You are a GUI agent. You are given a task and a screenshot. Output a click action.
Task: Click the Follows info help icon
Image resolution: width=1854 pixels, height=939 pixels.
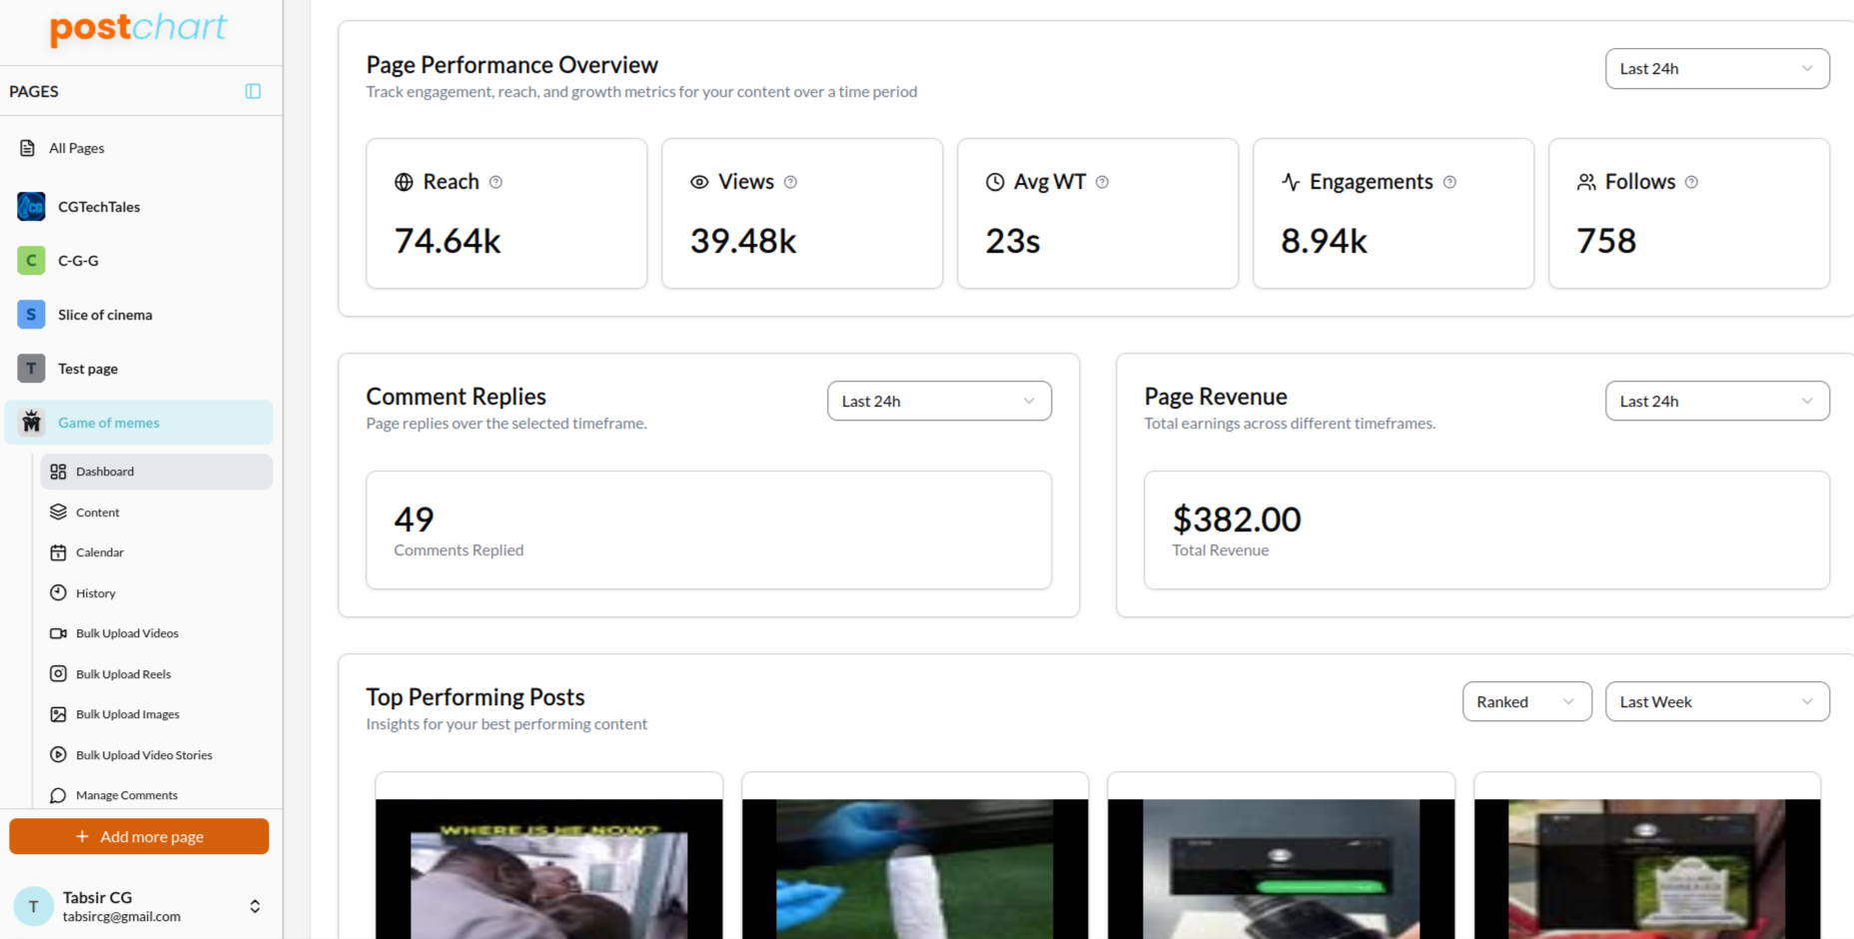(1691, 182)
